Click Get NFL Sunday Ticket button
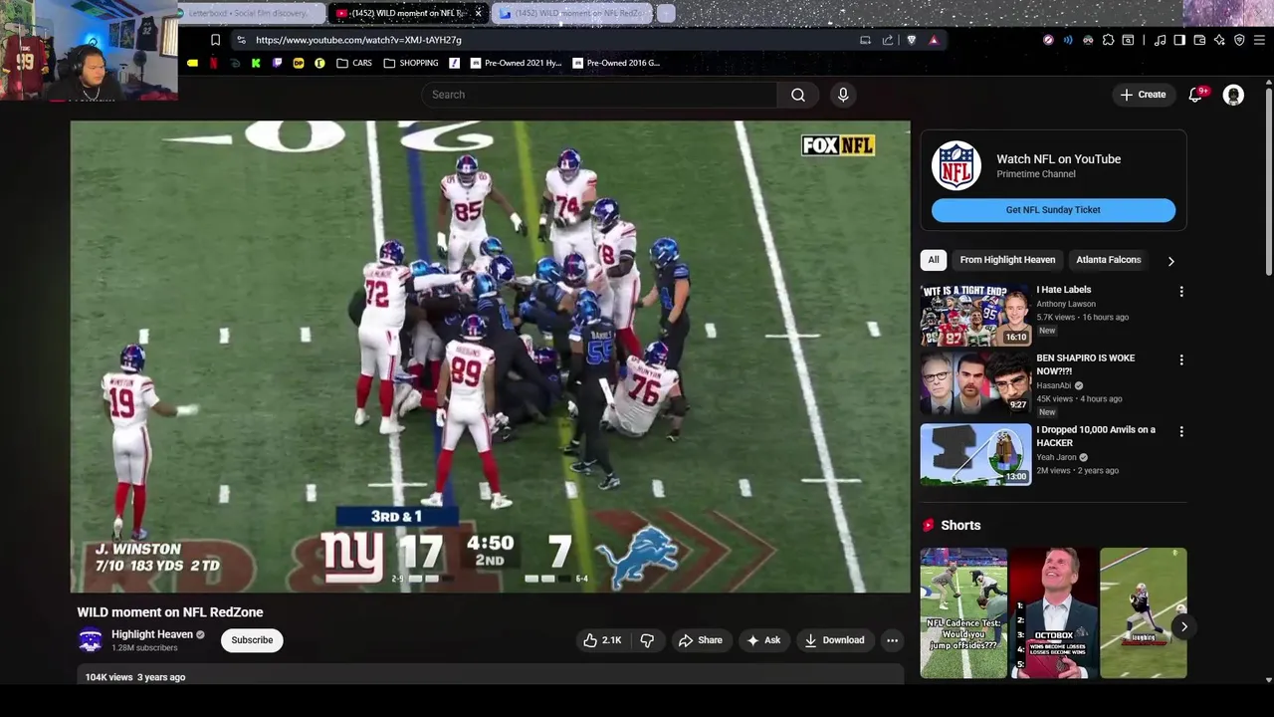 pyautogui.click(x=1053, y=210)
